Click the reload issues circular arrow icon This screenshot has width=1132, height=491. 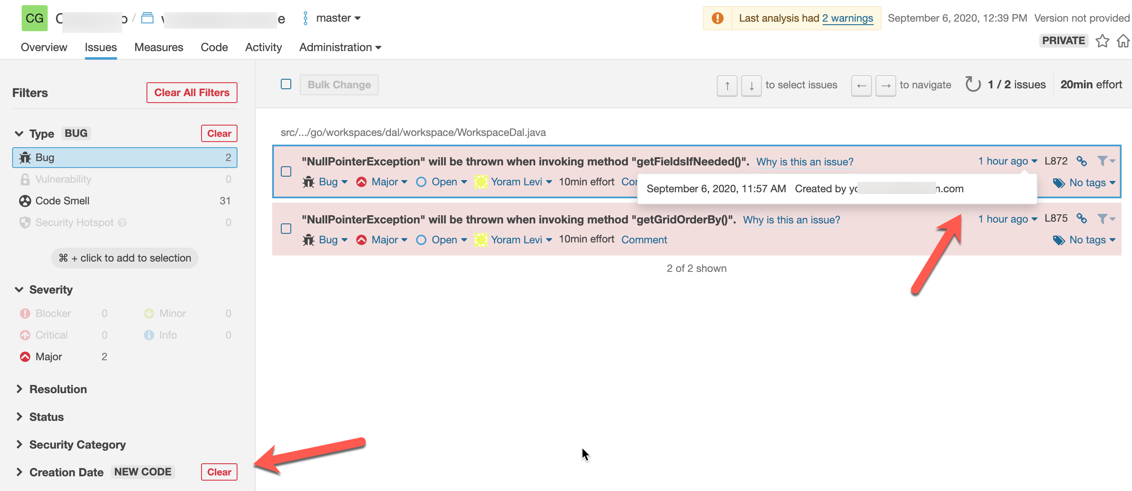click(973, 84)
